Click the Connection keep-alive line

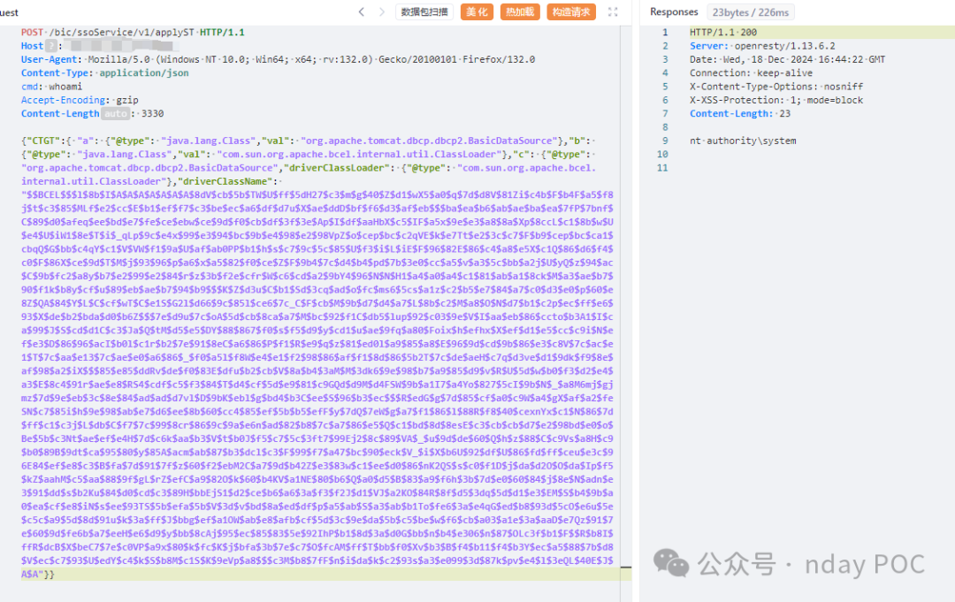tap(751, 73)
